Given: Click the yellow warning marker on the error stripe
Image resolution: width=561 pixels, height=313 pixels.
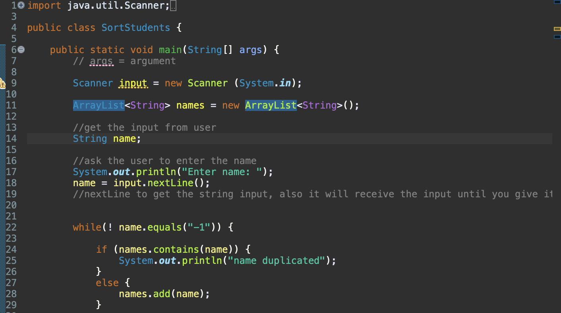Looking at the screenshot, I should click(x=558, y=29).
